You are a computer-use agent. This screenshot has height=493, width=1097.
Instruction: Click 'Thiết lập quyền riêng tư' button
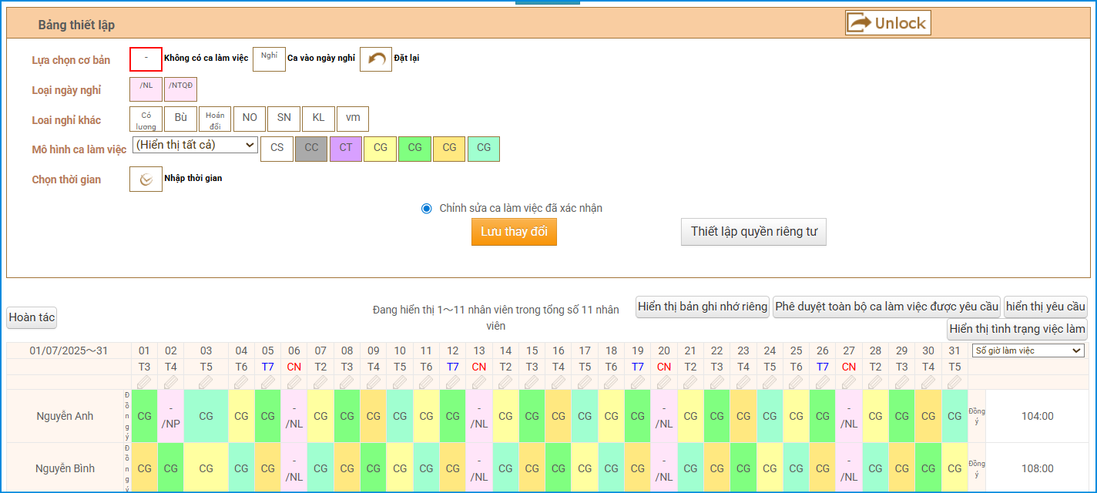click(x=753, y=232)
